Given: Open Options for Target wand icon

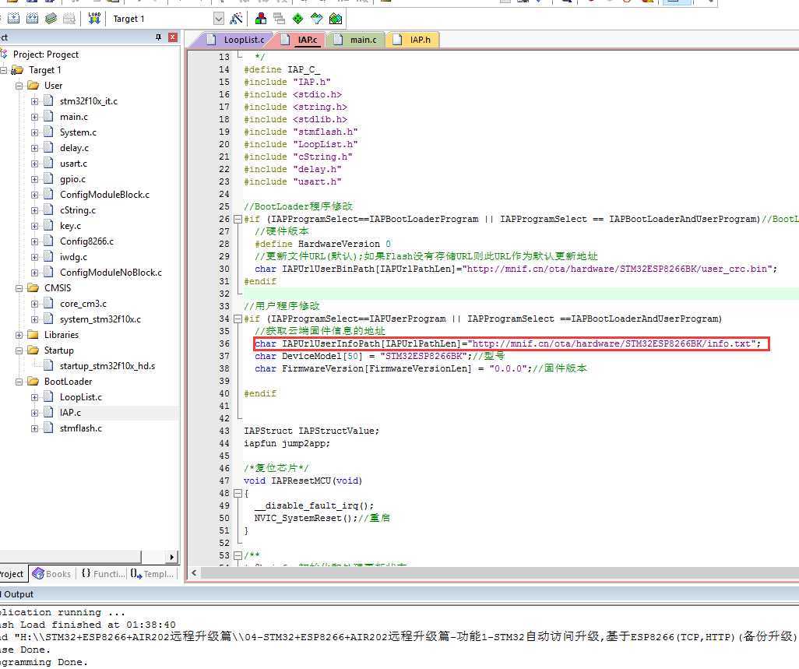Looking at the screenshot, I should pos(237,19).
